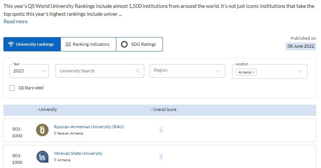The width and height of the screenshot is (321, 168).
Task: Open the Yerevan State University link
Action: pyautogui.click(x=78, y=153)
